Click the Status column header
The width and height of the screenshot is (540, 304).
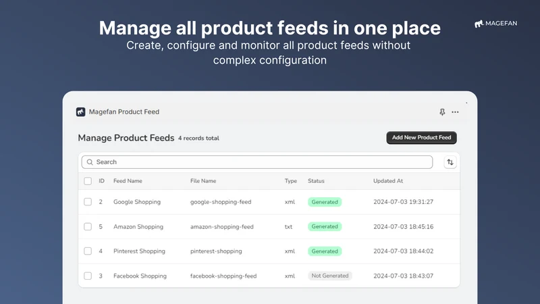click(x=316, y=181)
